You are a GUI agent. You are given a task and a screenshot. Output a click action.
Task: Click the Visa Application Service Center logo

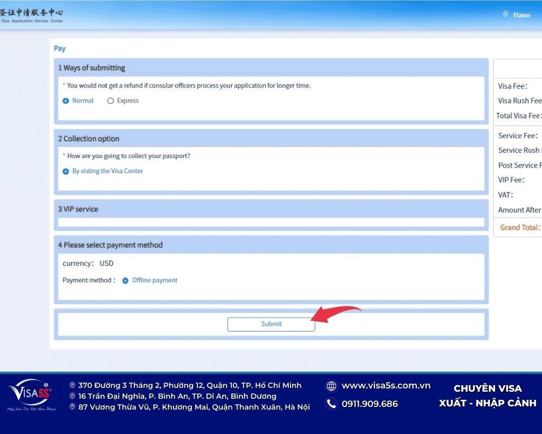pyautogui.click(x=31, y=15)
